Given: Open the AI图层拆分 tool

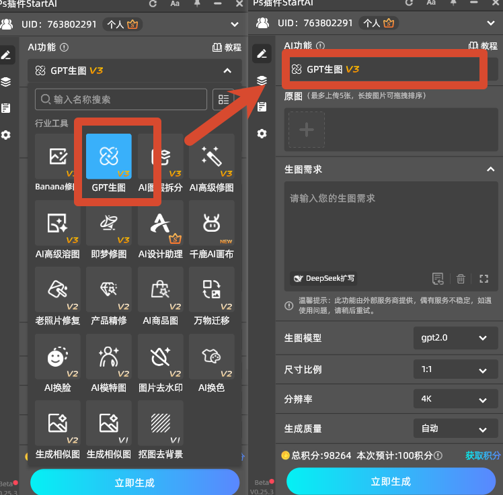Looking at the screenshot, I should click(x=161, y=156).
